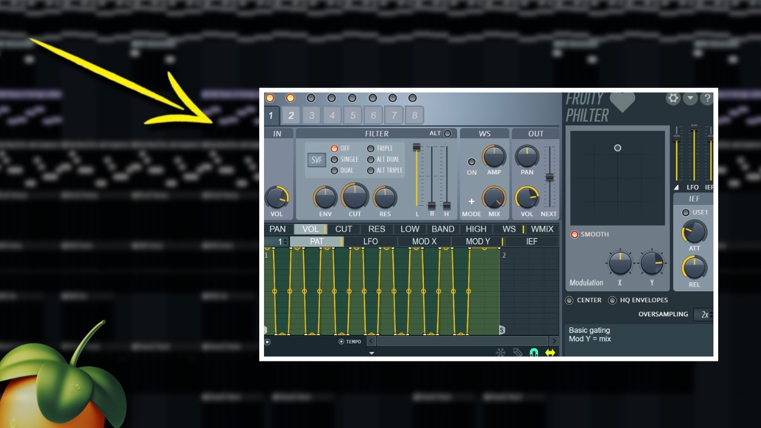Click the filter L level slider handle
Screen dimensions: 761x428
[x=417, y=147]
